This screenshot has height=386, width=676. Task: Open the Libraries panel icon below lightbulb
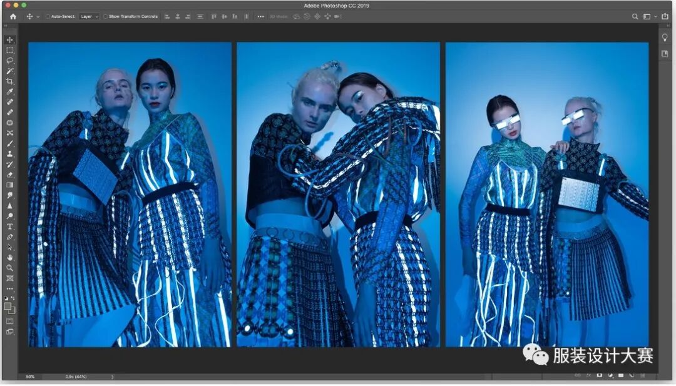click(x=664, y=54)
